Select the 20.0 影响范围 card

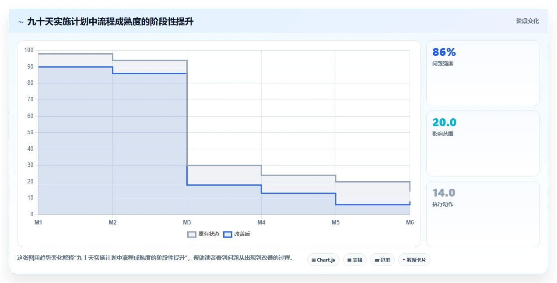pyautogui.click(x=483, y=144)
